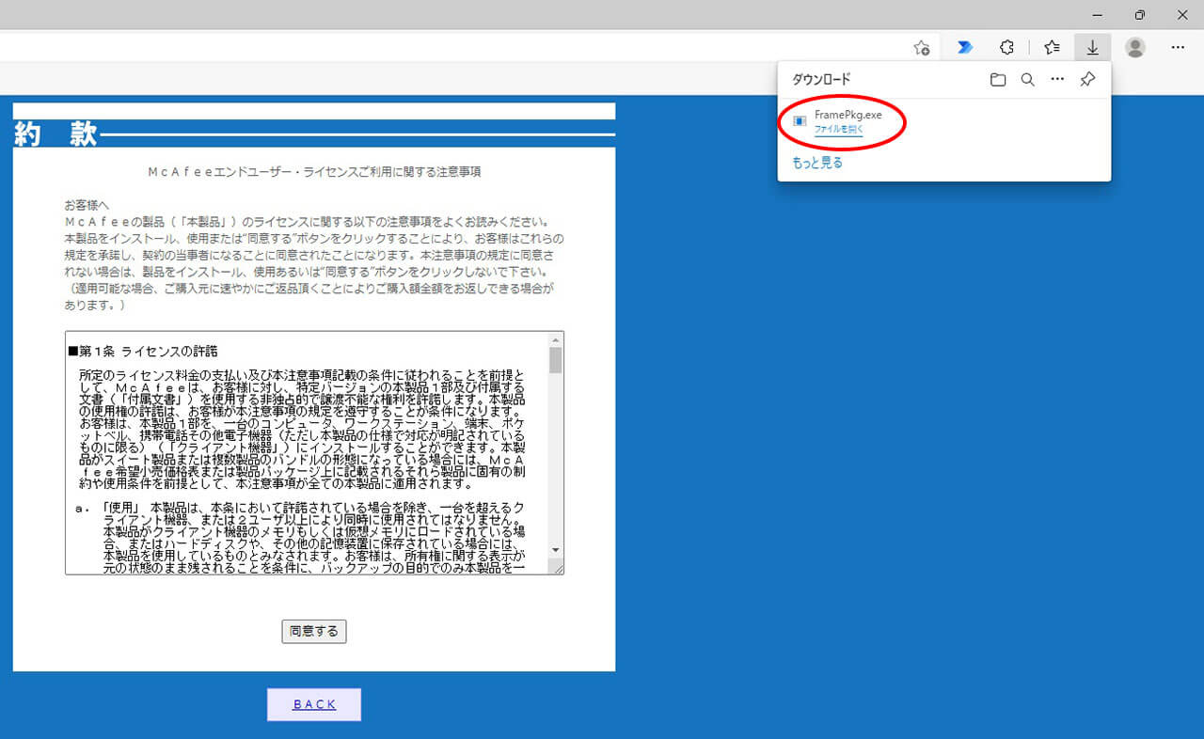Click the 約 款 page heading

55,134
